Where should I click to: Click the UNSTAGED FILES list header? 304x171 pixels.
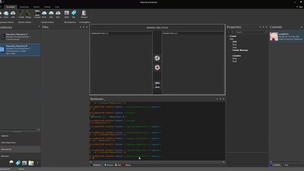122,33
